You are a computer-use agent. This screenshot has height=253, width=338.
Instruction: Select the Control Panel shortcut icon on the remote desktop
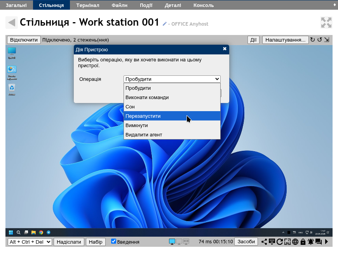[12, 73]
